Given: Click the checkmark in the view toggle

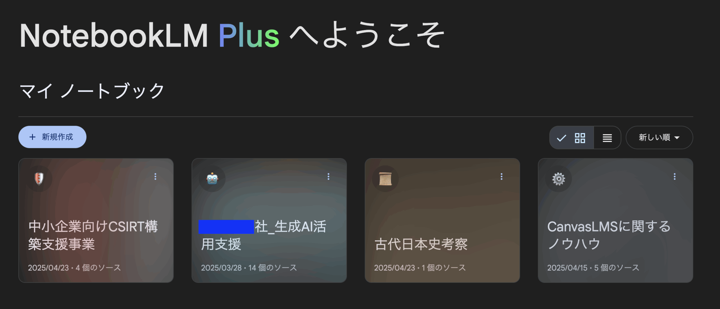Looking at the screenshot, I should coord(562,138).
